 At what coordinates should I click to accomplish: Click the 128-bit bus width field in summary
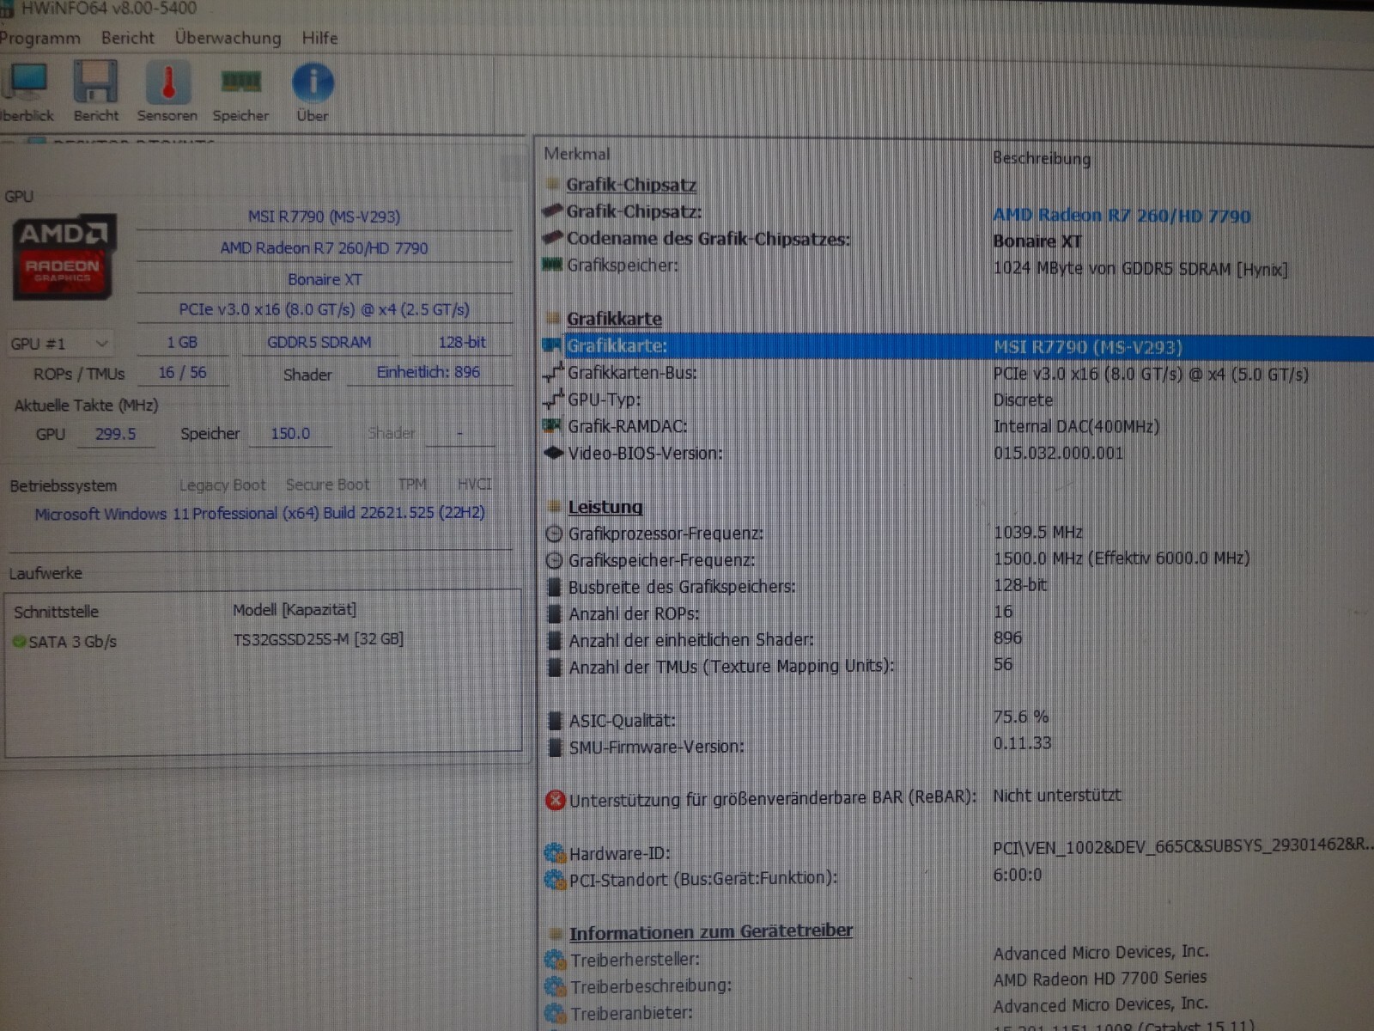pyautogui.click(x=462, y=342)
